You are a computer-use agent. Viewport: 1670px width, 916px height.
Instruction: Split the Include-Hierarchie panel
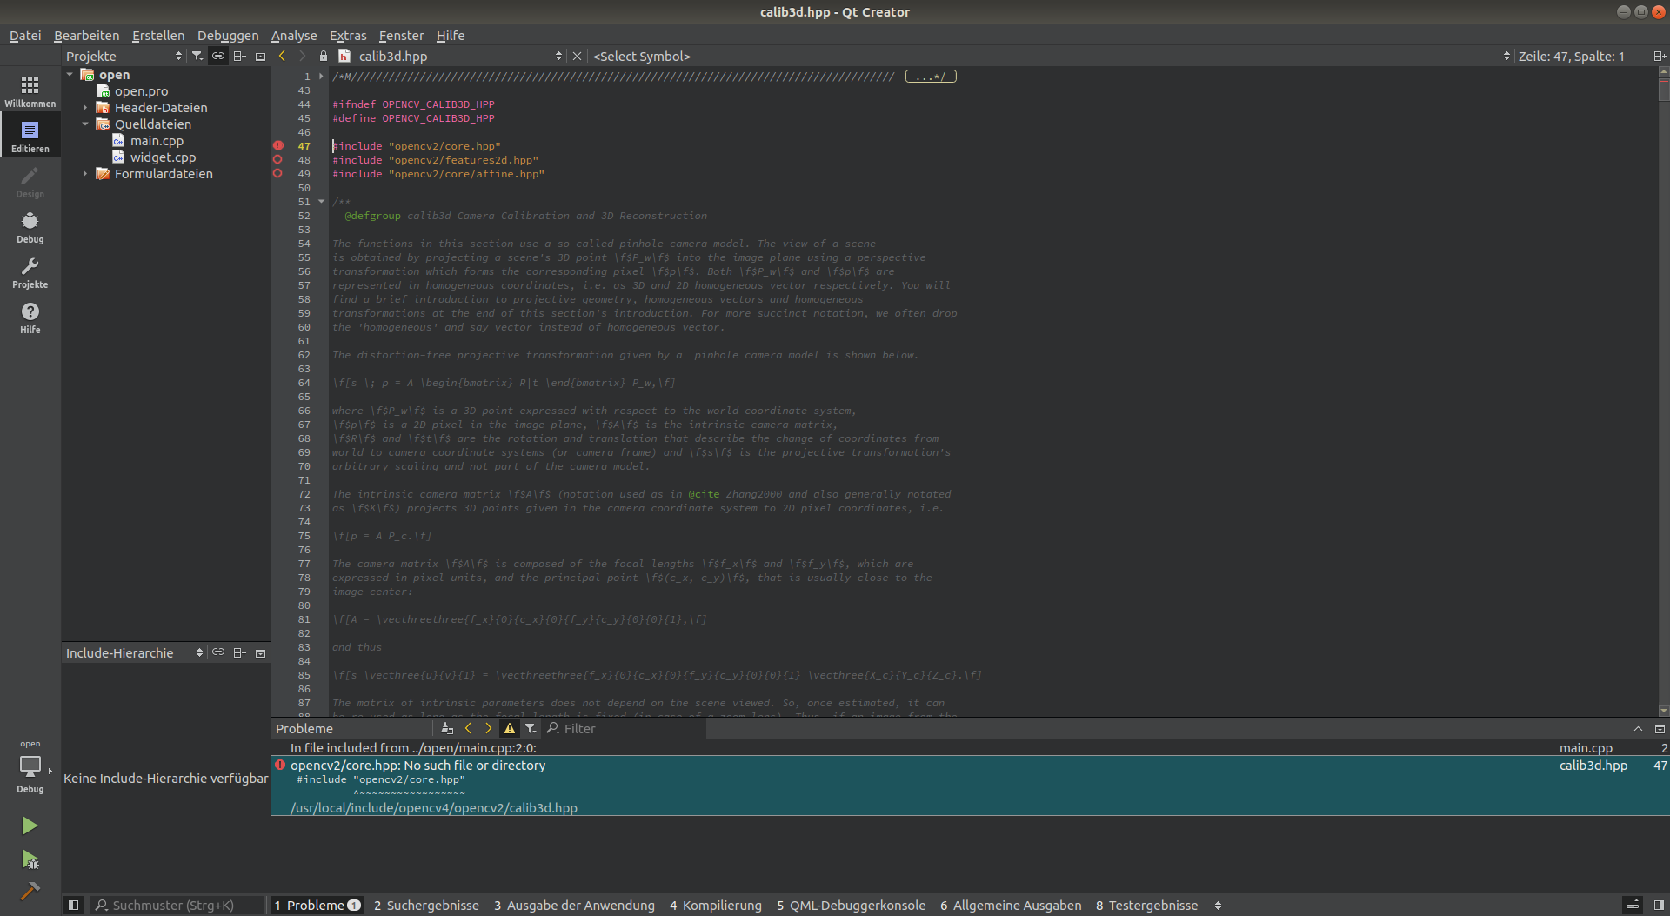coord(239,652)
